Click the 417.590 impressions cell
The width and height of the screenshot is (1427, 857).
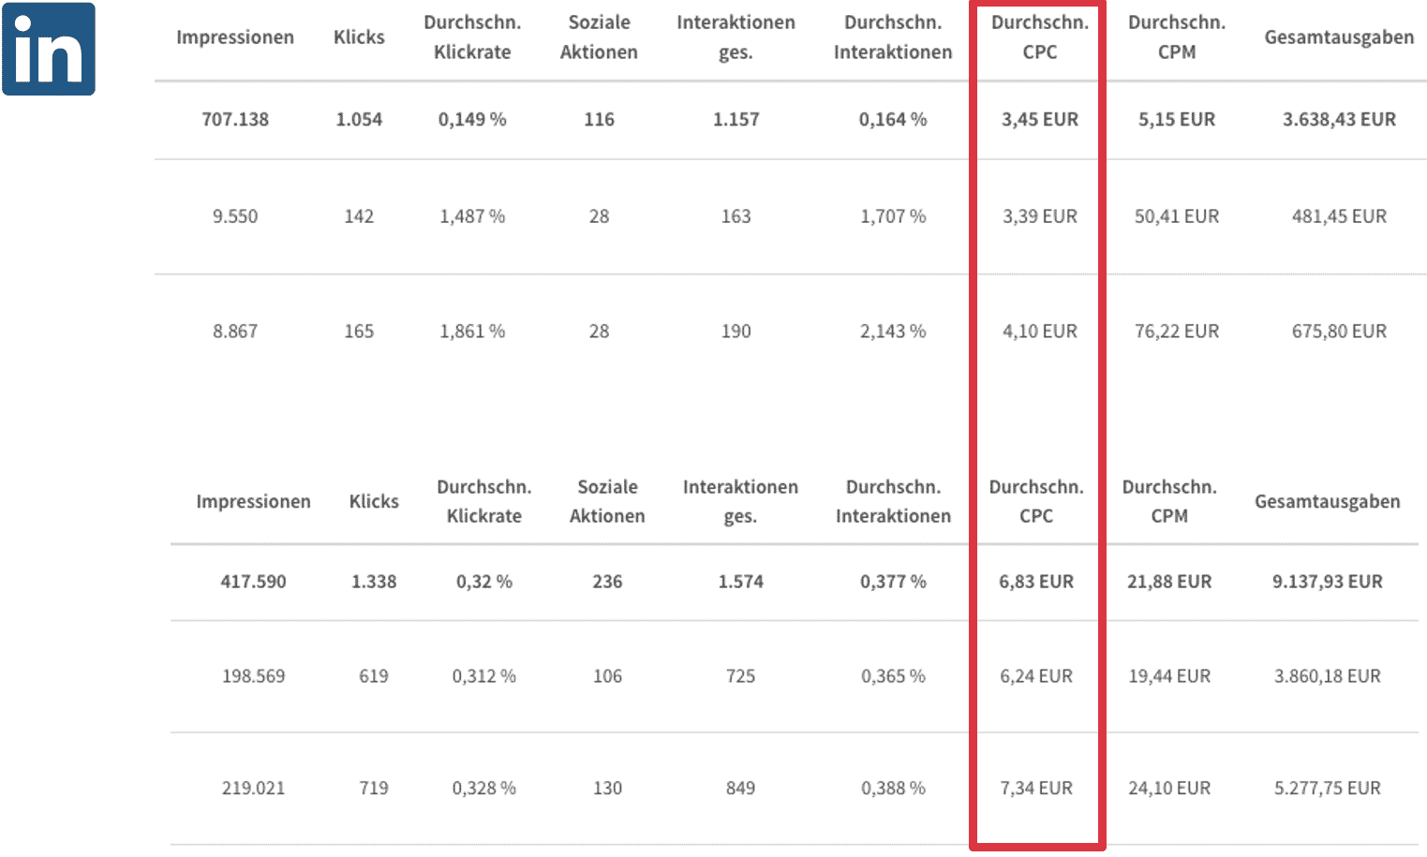click(x=253, y=582)
